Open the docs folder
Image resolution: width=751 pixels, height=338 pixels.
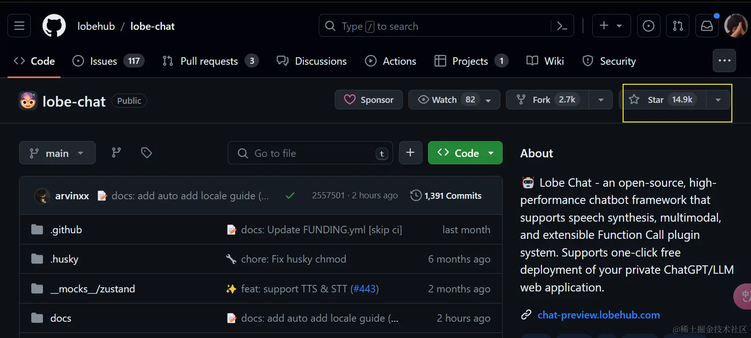point(61,318)
